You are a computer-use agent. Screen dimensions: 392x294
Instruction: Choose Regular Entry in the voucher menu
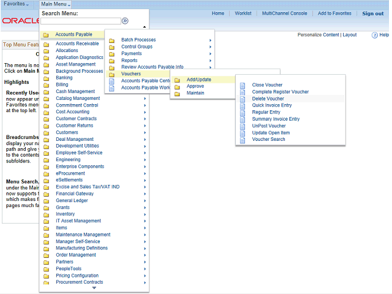[266, 112]
